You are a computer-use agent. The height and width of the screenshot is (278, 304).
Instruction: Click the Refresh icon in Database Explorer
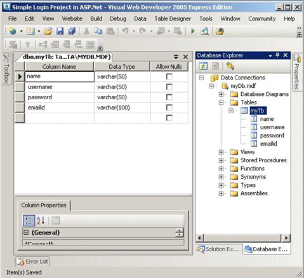[x=203, y=66]
